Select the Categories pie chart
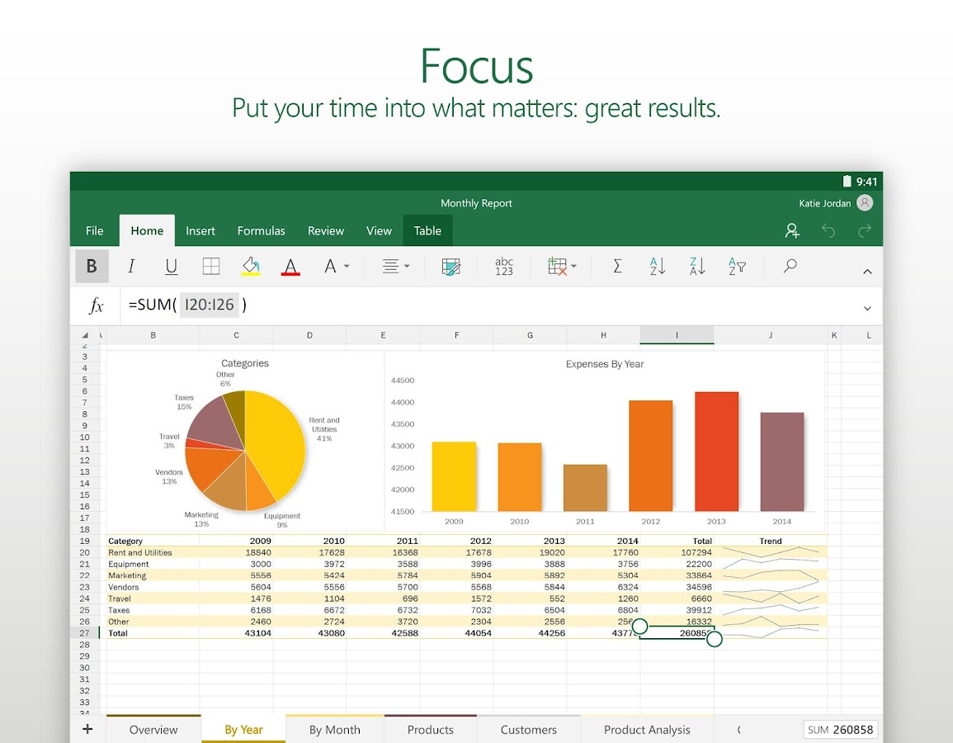This screenshot has height=743, width=953. coord(245,450)
